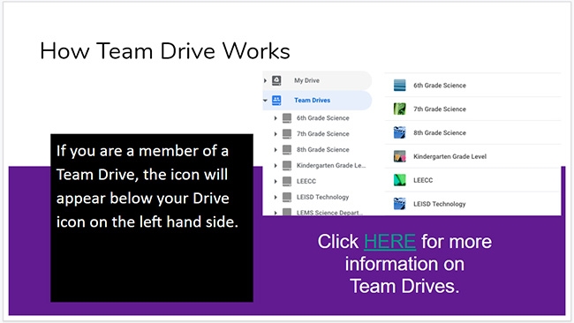Click Kindergarten Grade Level name in main list
The image size is (574, 323).
coord(449,156)
